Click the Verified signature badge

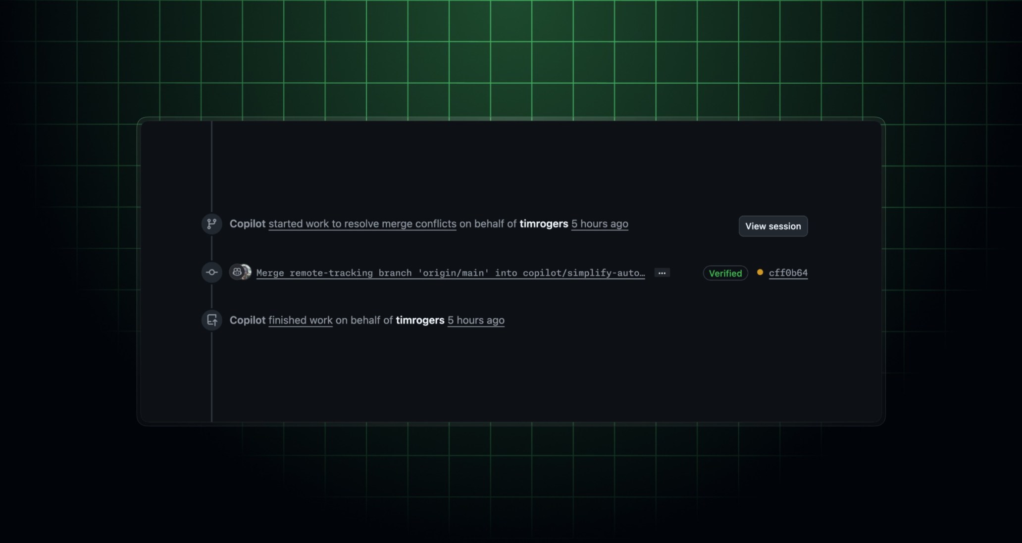725,273
